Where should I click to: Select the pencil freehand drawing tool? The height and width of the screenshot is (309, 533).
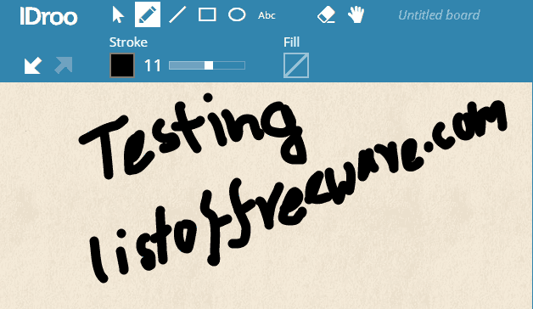(148, 14)
